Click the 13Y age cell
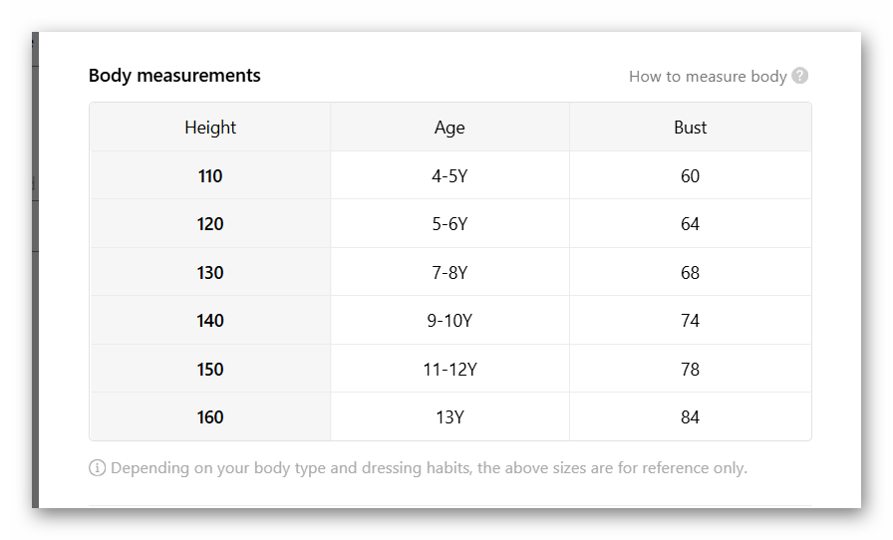This screenshot has height=540, width=893. tap(449, 417)
